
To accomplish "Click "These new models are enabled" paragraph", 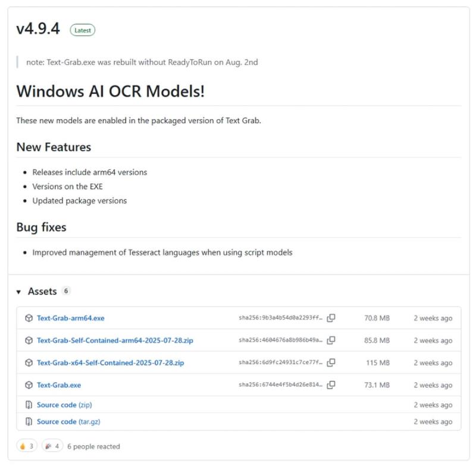I will click(139, 121).
